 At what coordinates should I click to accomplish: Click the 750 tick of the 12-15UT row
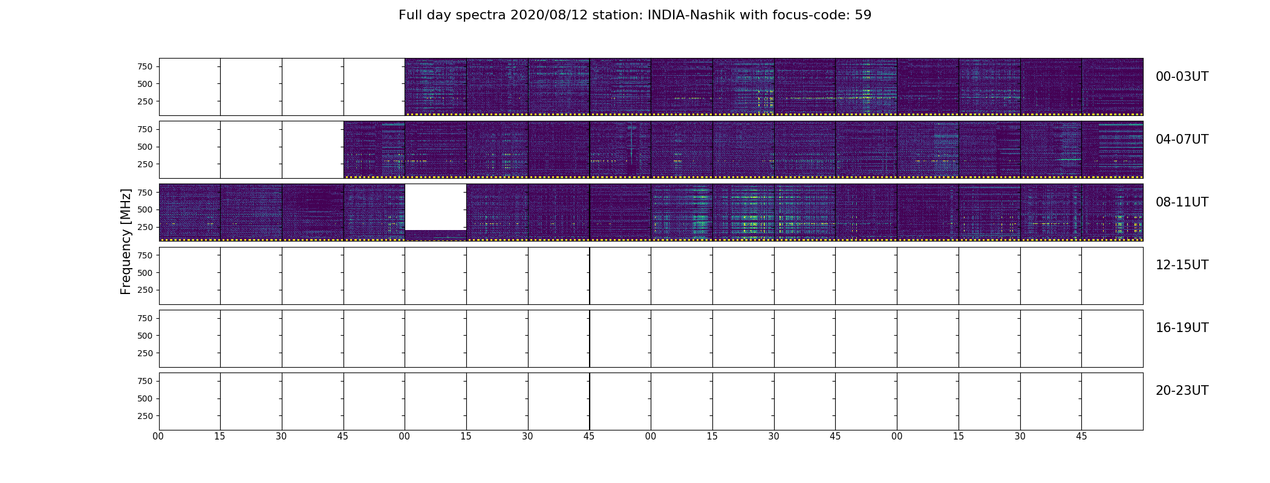pos(145,255)
